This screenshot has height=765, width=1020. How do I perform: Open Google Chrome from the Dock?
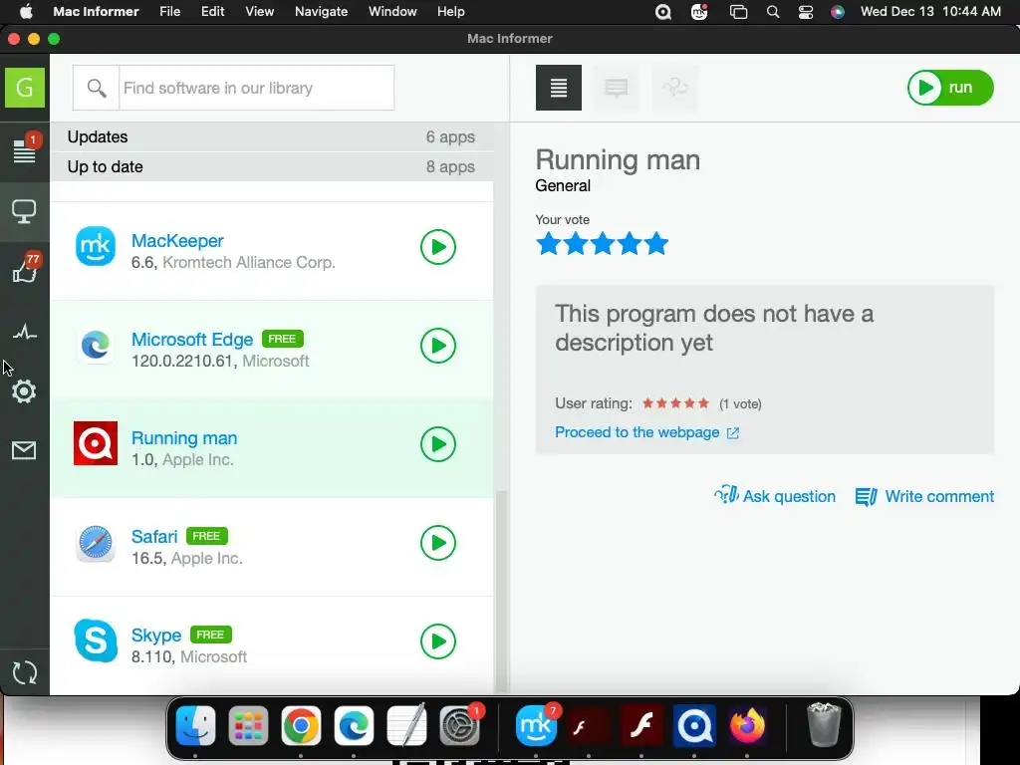coord(301,725)
